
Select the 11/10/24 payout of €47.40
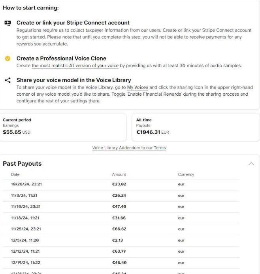[x=124, y=206]
